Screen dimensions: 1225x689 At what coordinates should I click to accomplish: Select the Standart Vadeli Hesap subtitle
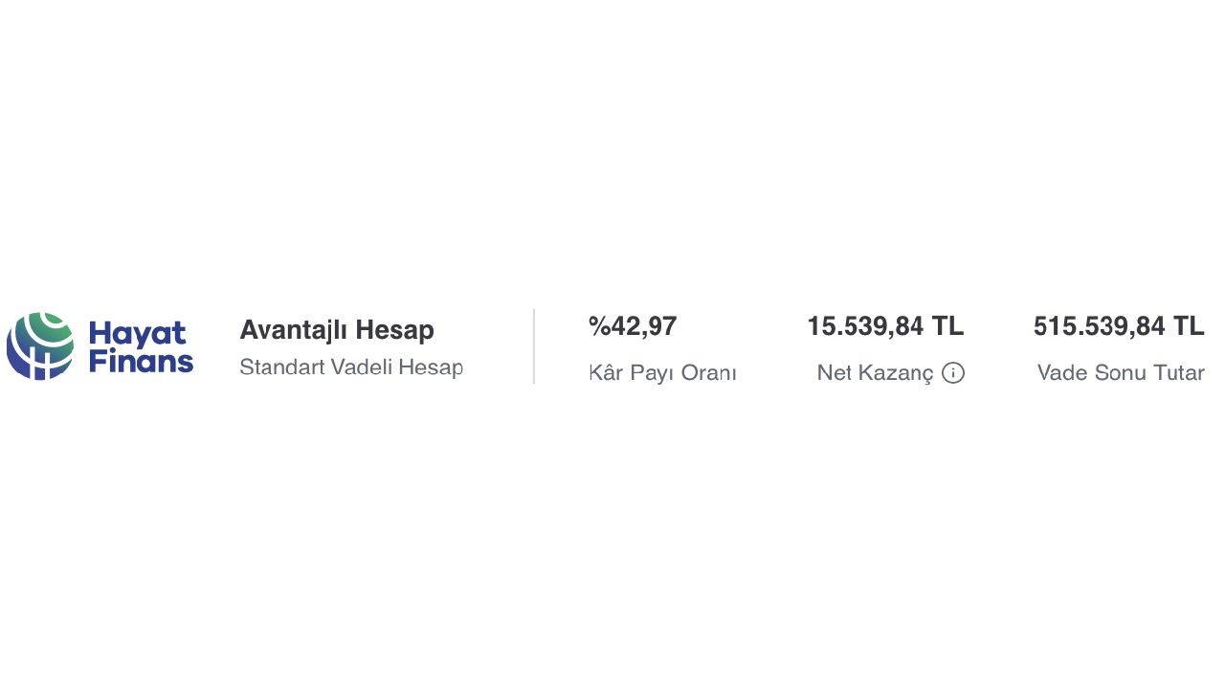tap(351, 367)
